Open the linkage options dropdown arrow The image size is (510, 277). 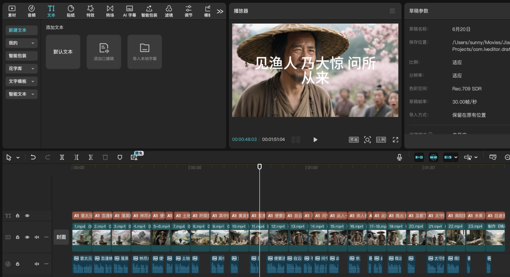click(456, 157)
